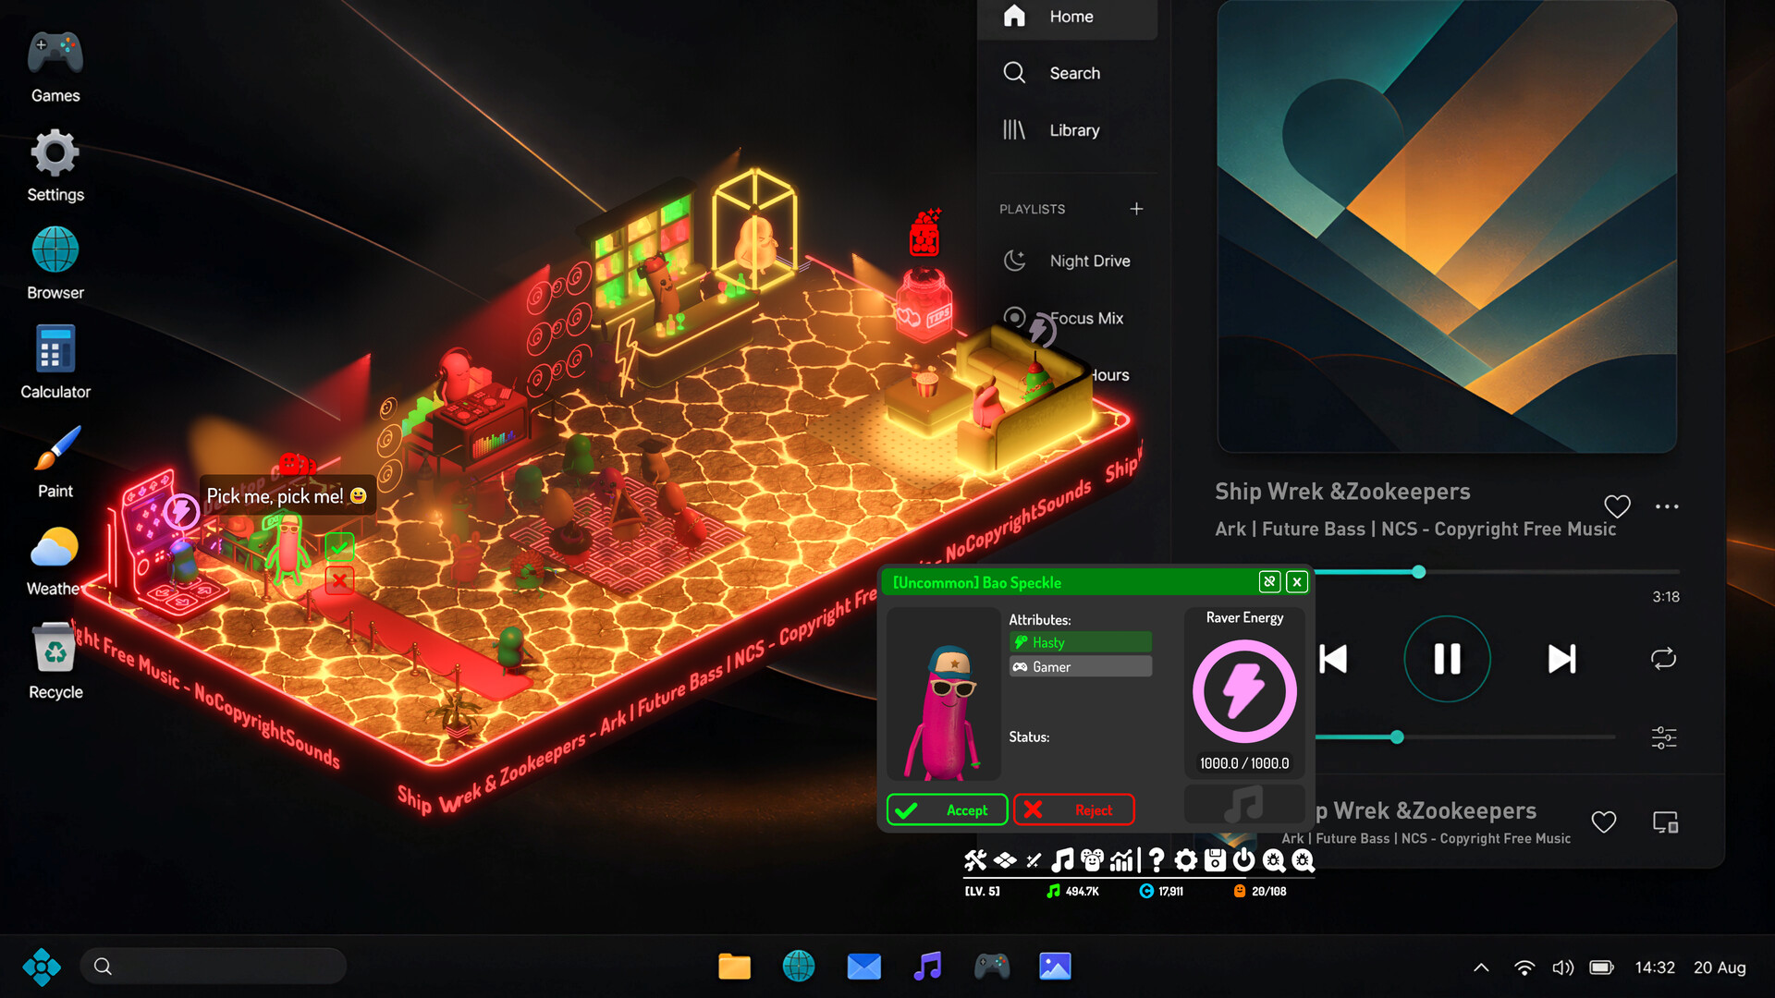This screenshot has width=1775, height=998.
Task: Show hidden icons in the system tray
Action: (x=1481, y=968)
